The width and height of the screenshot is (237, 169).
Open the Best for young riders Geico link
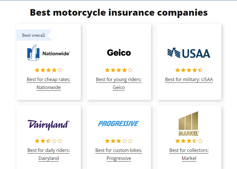pos(119,83)
